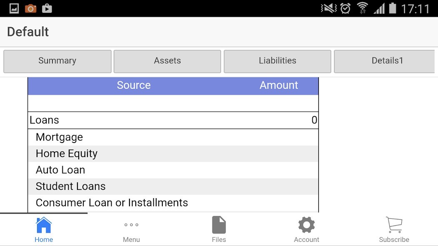Tap the Loans total row

173,120
